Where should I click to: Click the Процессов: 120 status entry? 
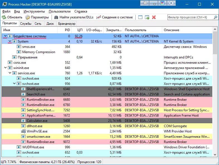(89, 162)
